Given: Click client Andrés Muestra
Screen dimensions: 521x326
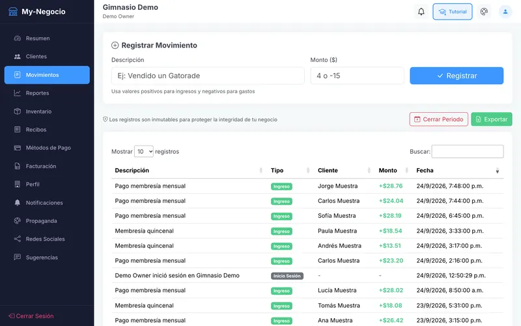Looking at the screenshot, I should 339,246.
